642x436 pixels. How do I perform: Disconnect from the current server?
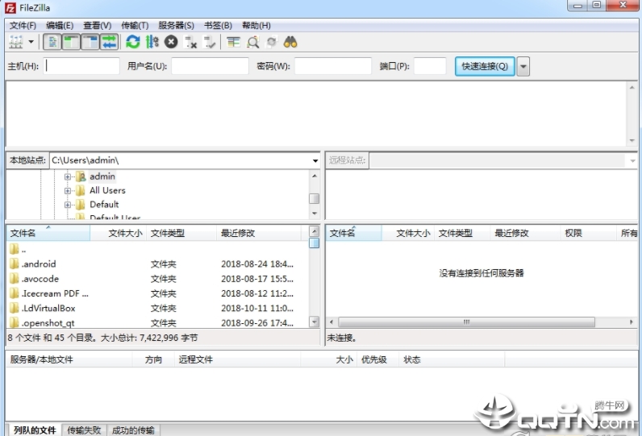tap(190, 42)
